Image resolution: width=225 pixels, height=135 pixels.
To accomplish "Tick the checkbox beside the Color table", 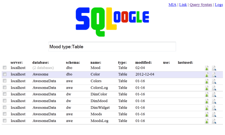I will click(5, 74).
